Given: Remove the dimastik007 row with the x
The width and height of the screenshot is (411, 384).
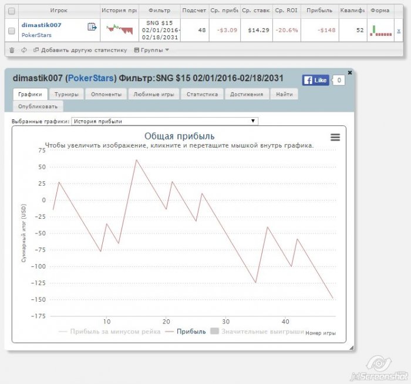Looking at the screenshot, I should coord(399,29).
